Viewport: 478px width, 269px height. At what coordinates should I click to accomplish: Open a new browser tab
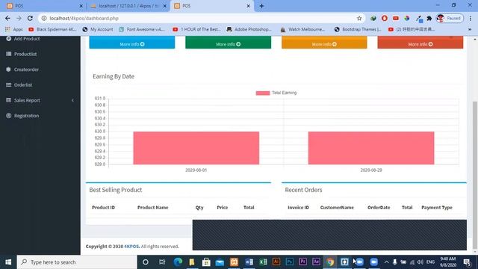point(261,6)
